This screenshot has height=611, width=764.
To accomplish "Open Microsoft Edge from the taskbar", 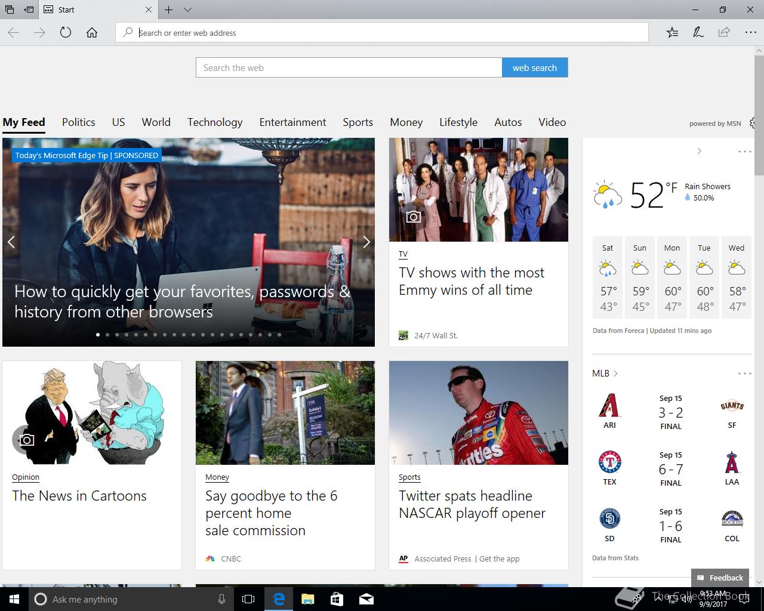I will [x=279, y=599].
